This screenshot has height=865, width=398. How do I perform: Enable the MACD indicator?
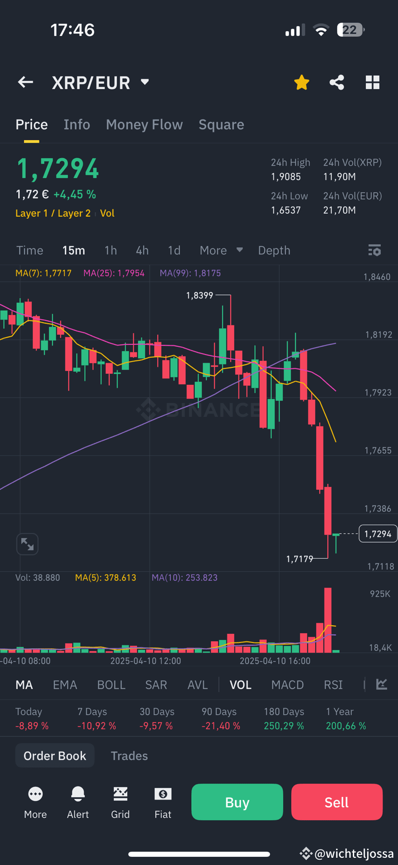pos(287,684)
